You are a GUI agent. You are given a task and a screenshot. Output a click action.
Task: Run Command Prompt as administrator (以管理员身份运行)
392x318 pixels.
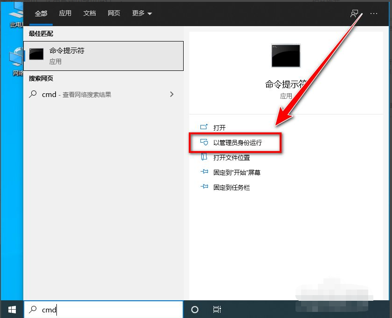pyautogui.click(x=237, y=143)
